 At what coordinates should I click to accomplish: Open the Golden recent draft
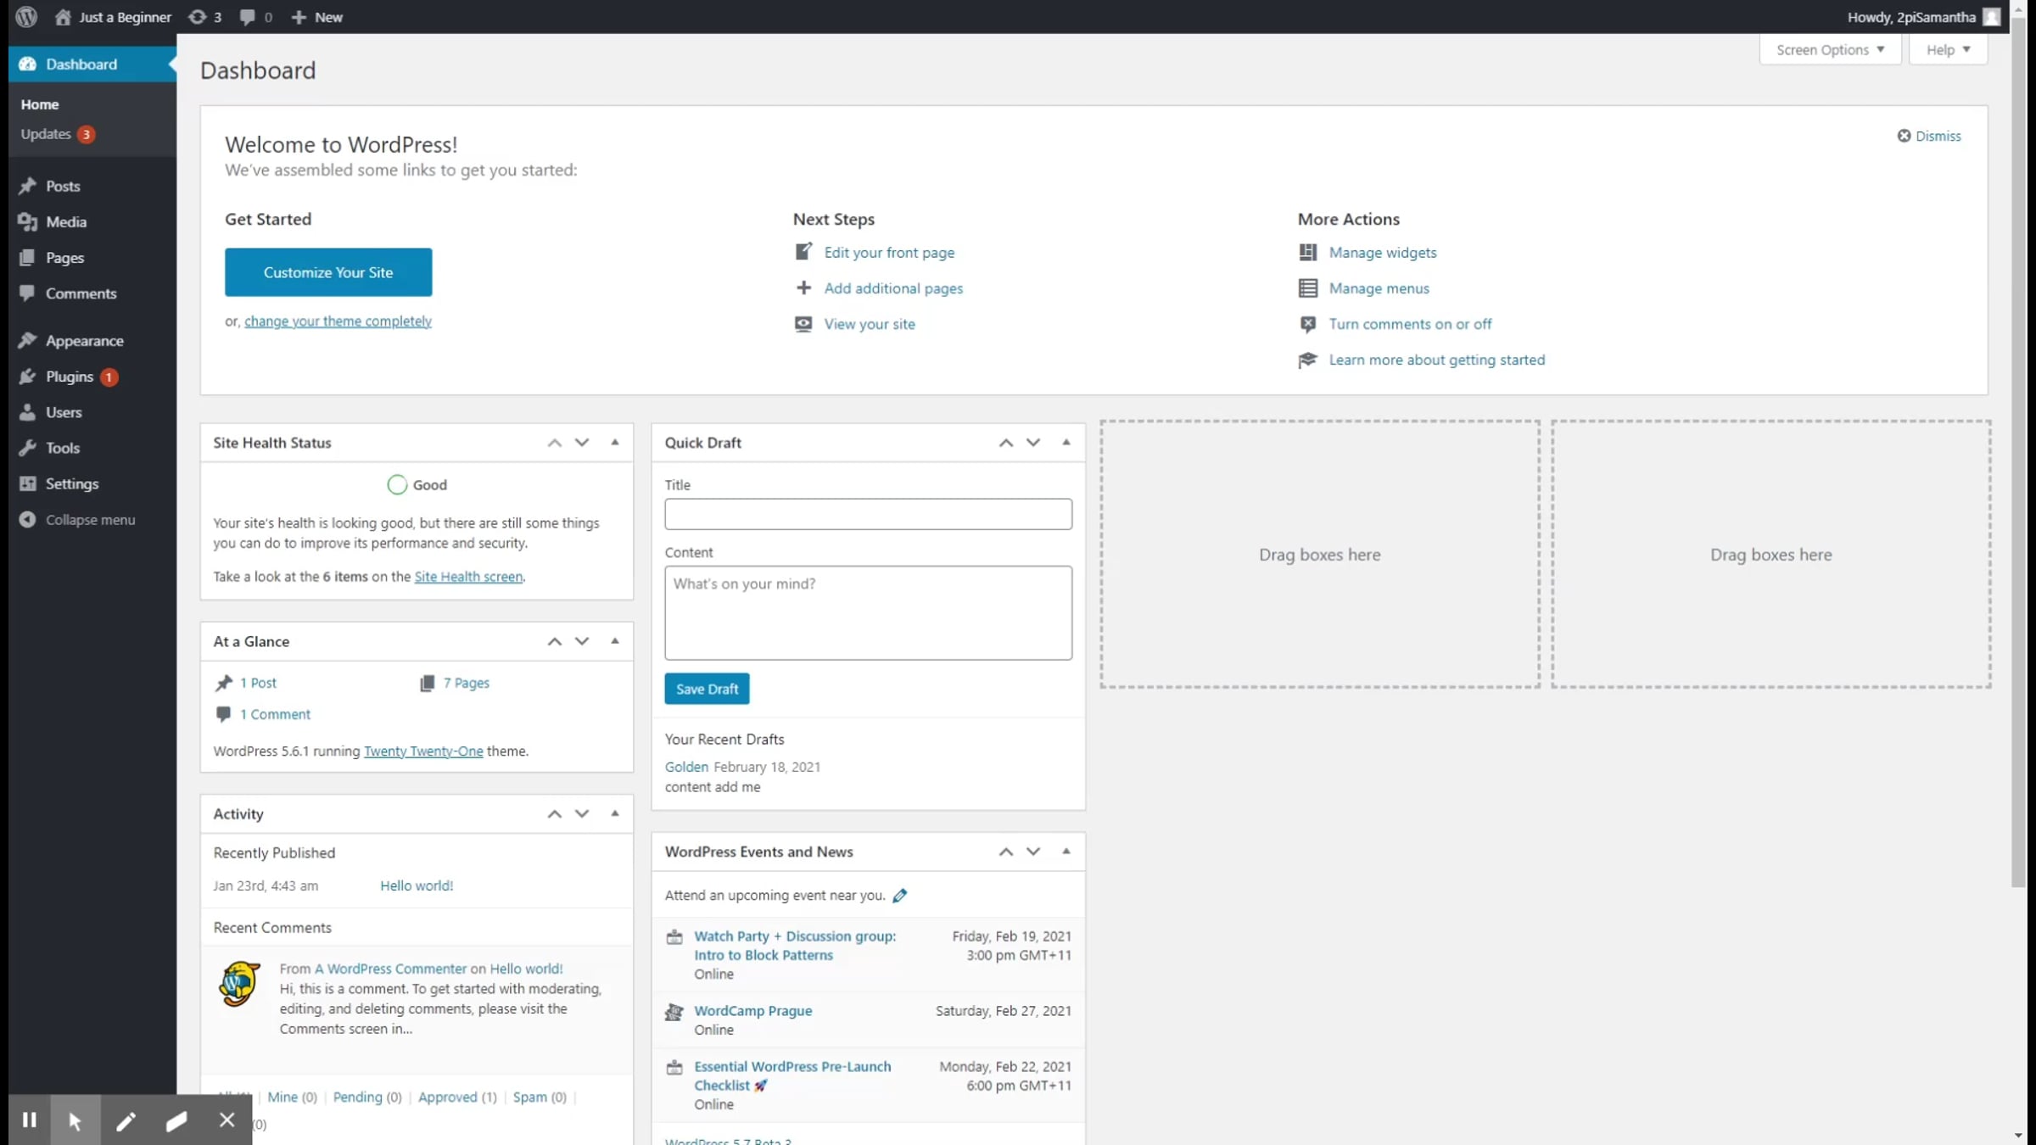[686, 767]
